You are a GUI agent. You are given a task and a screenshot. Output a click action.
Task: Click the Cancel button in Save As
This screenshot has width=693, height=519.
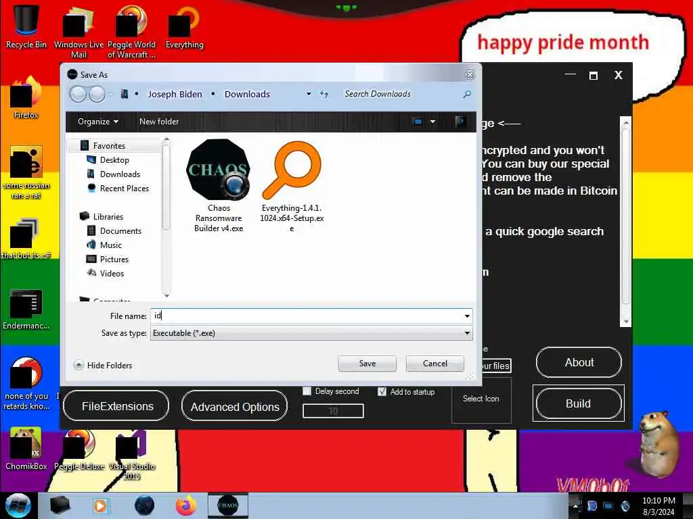(435, 363)
